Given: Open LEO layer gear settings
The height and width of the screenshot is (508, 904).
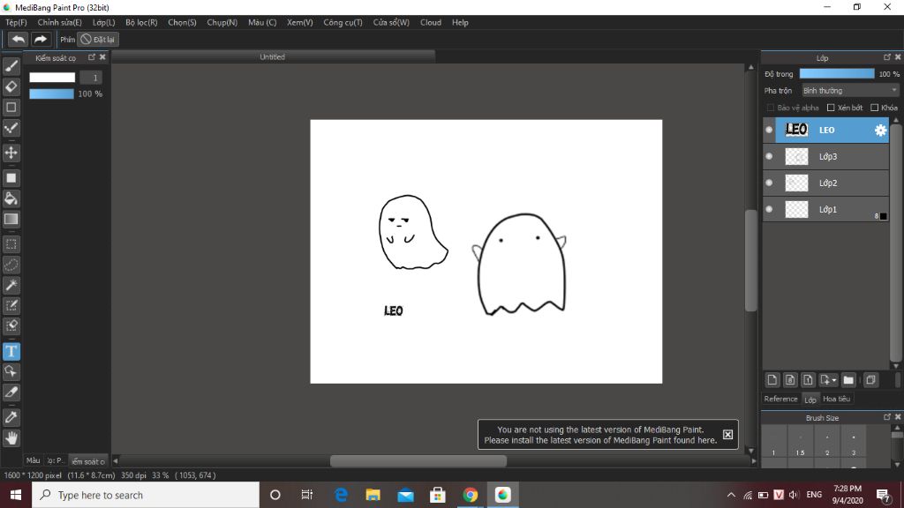Looking at the screenshot, I should tap(880, 131).
